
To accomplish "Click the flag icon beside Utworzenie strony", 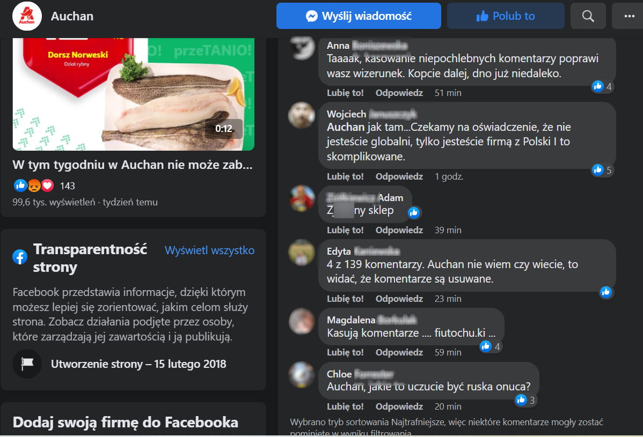I will point(27,364).
